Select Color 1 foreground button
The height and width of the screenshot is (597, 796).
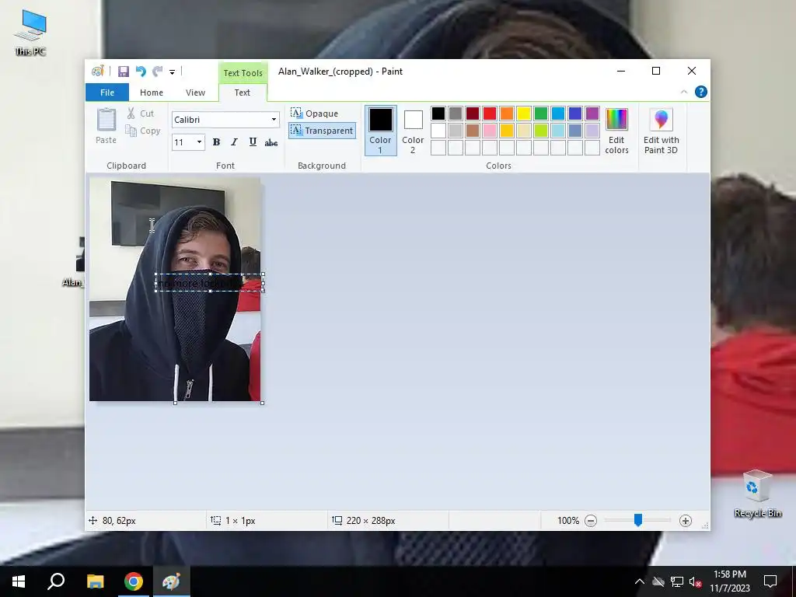(380, 131)
